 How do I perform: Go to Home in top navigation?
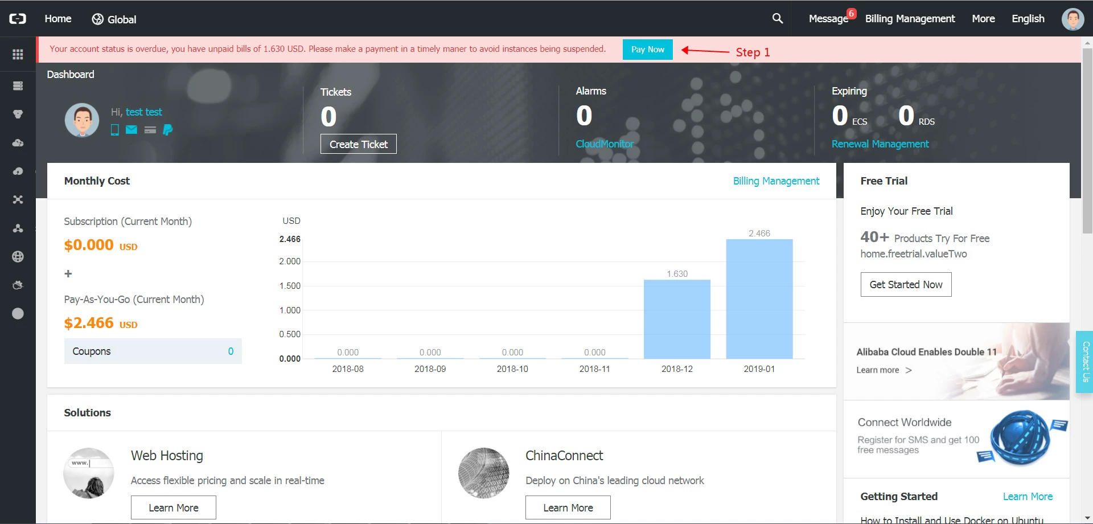(x=58, y=19)
